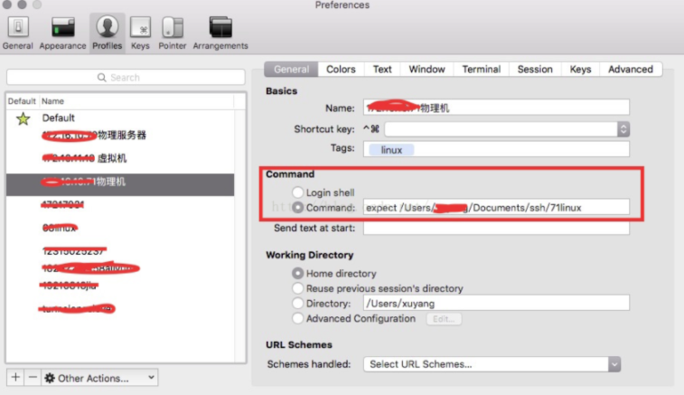Switch to the General profile tab

(291, 69)
